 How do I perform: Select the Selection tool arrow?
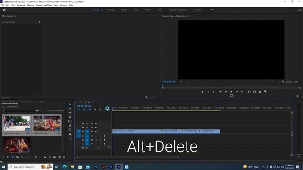point(70,104)
